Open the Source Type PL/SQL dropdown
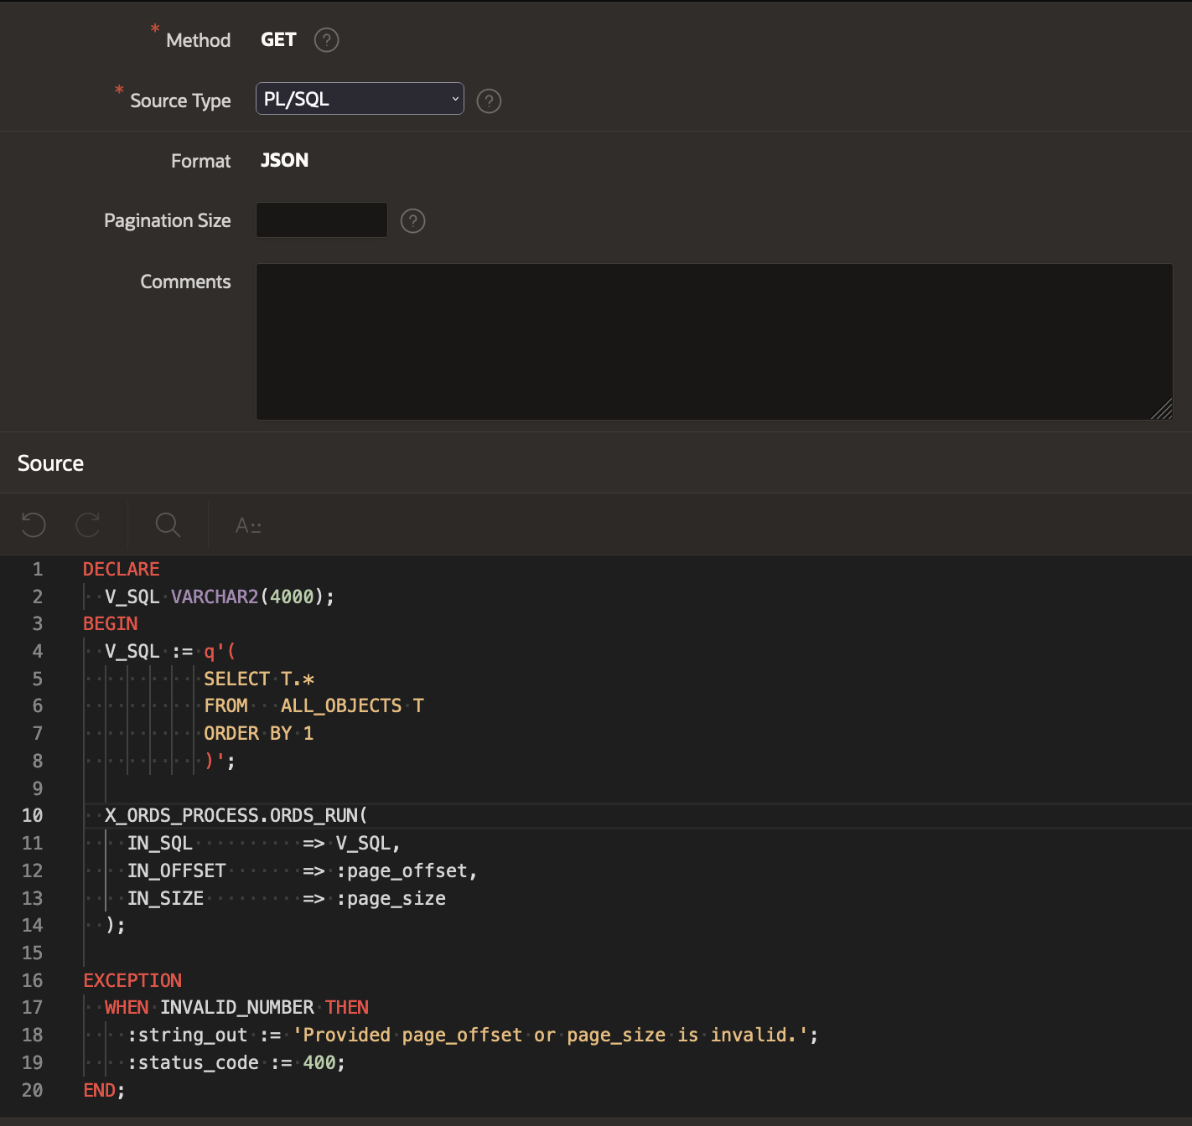 (360, 99)
